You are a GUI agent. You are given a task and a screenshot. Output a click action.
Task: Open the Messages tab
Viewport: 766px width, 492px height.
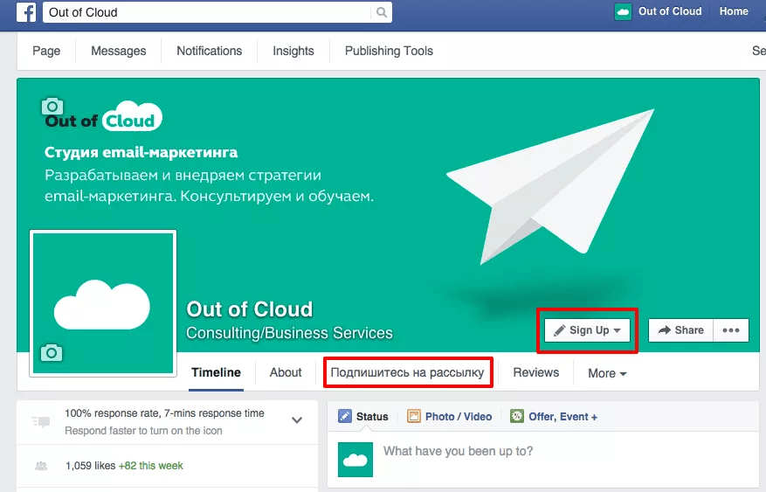tap(118, 51)
